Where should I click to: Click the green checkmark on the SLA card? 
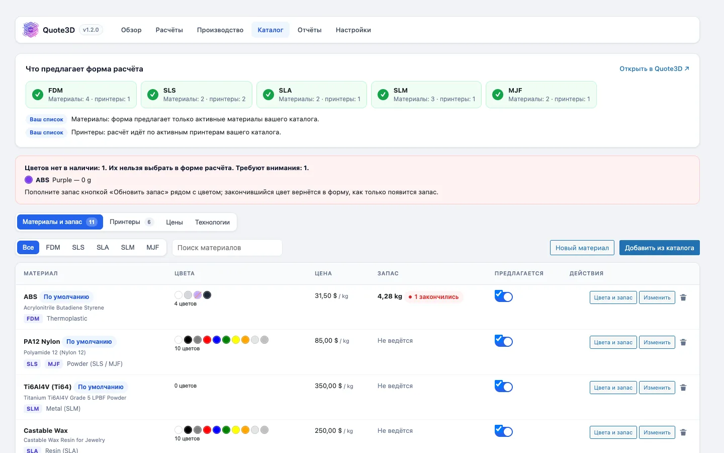point(268,95)
